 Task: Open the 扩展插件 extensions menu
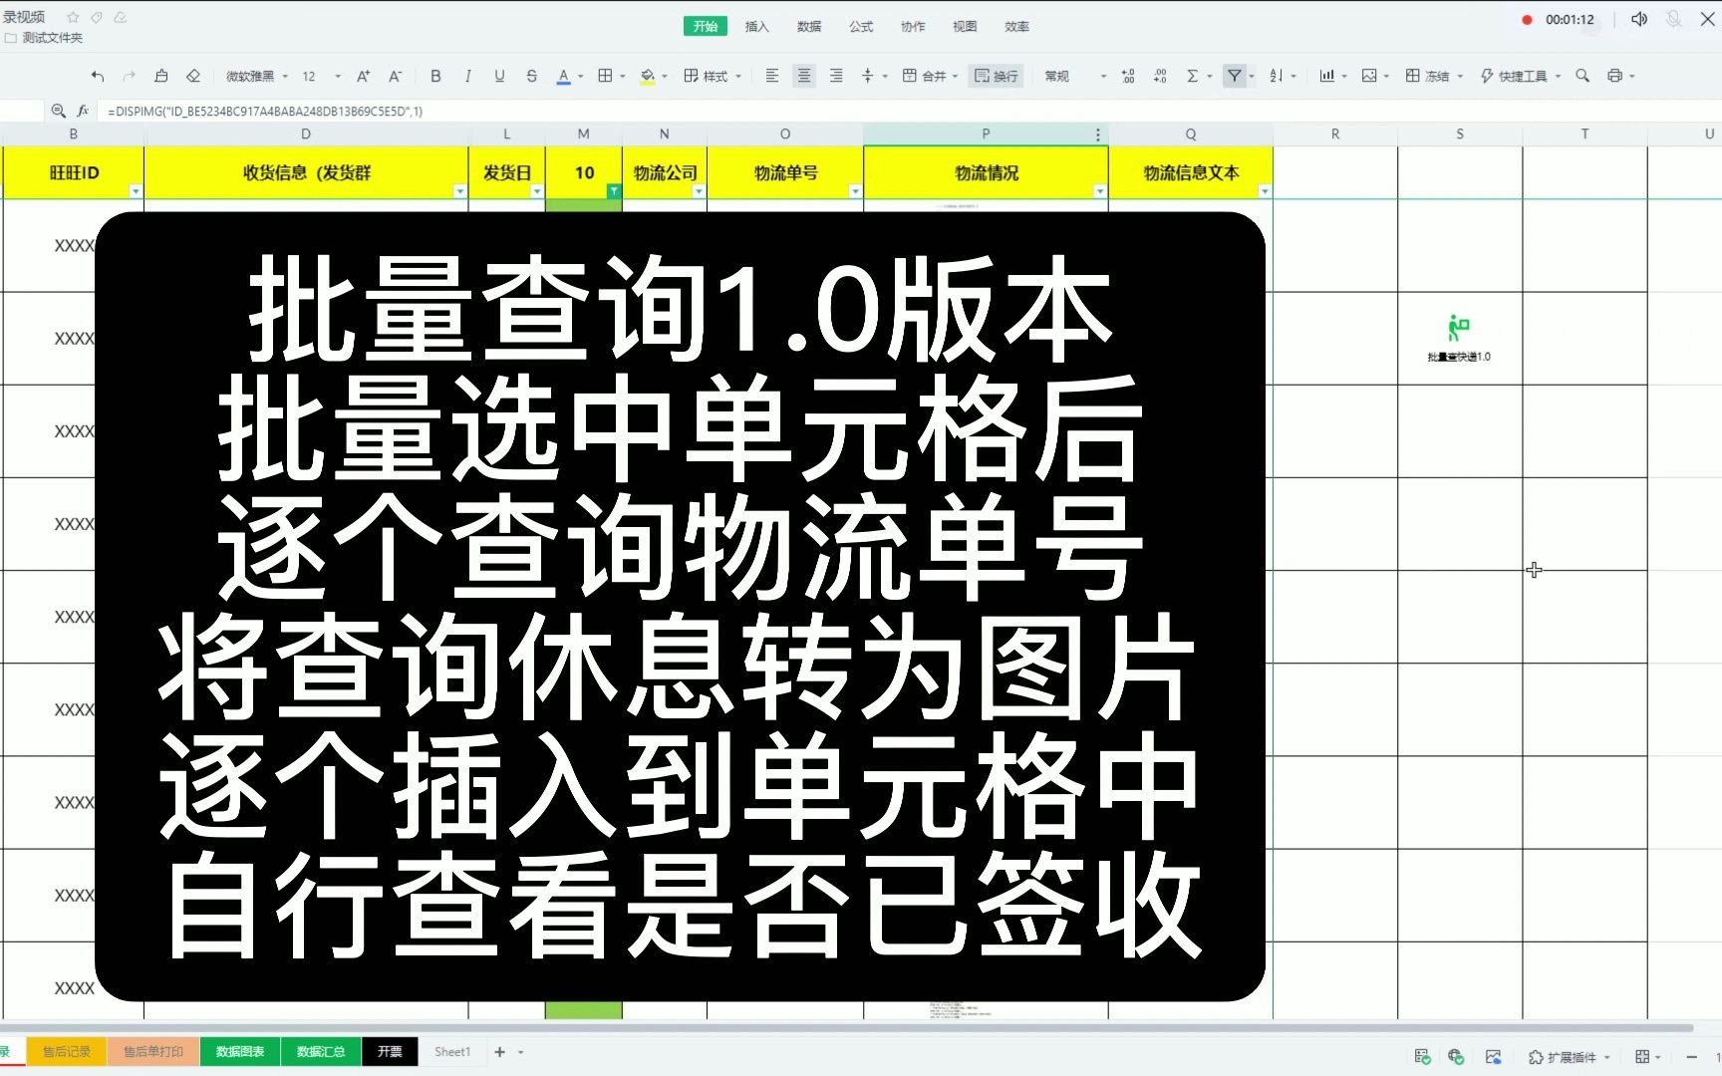[x=1570, y=1057]
